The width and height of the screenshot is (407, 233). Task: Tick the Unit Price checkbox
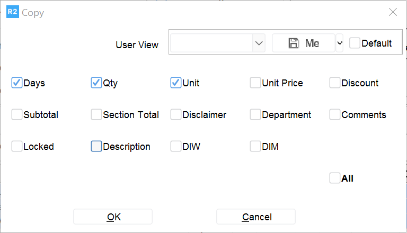pos(255,83)
